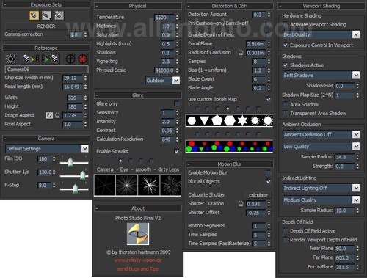Open the Indirect Lighting Off dropdown
Viewport: 367px width, 278px height.
[321, 188]
